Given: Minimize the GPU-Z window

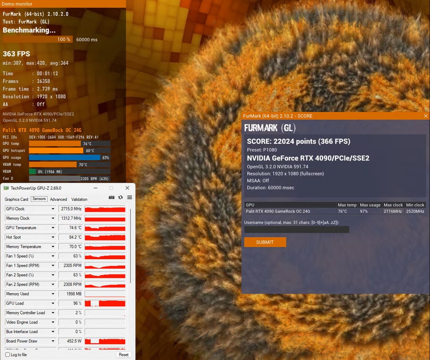Looking at the screenshot, I should [95, 188].
